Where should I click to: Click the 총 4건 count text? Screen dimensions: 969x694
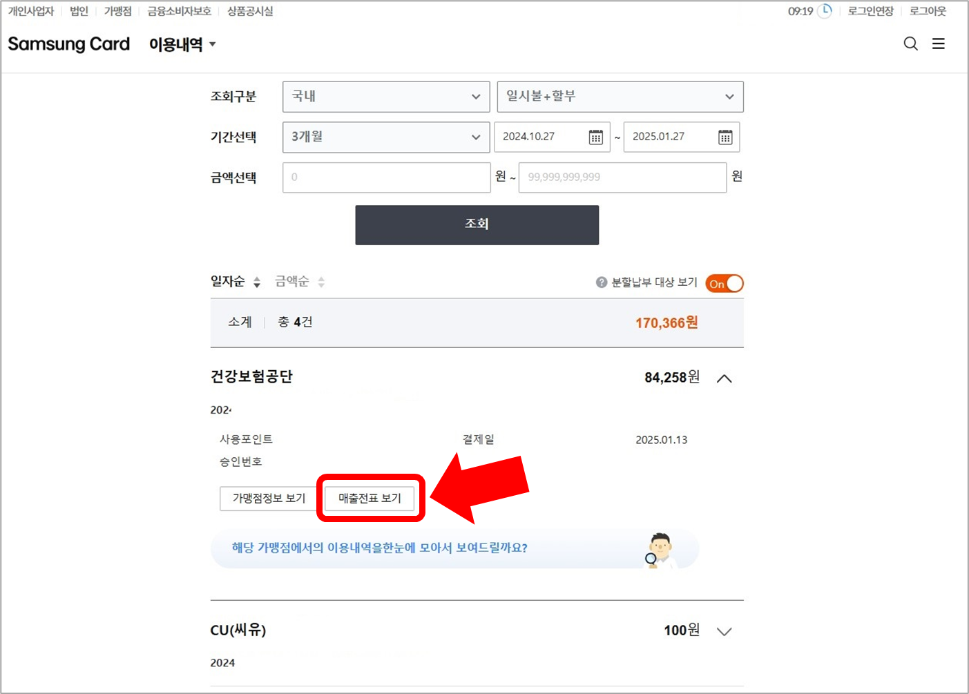click(x=295, y=322)
